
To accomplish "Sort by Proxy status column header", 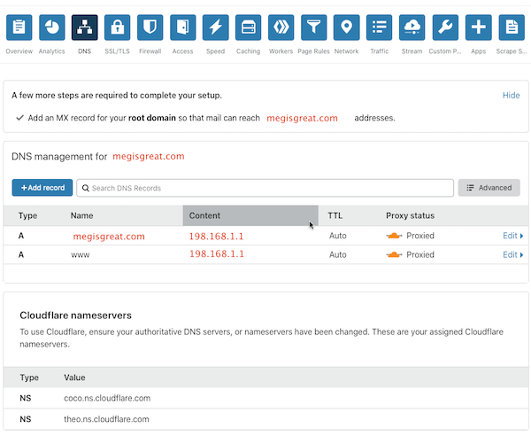I will tap(410, 215).
